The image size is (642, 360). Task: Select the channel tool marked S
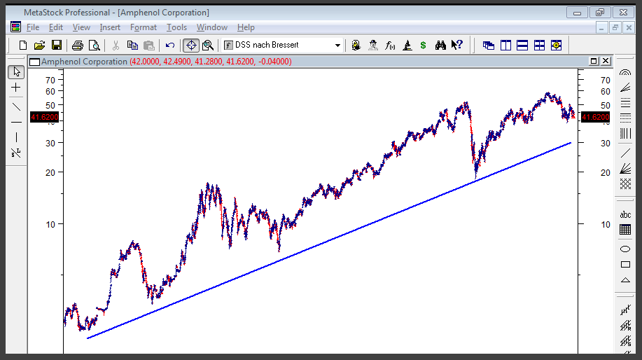point(625,341)
